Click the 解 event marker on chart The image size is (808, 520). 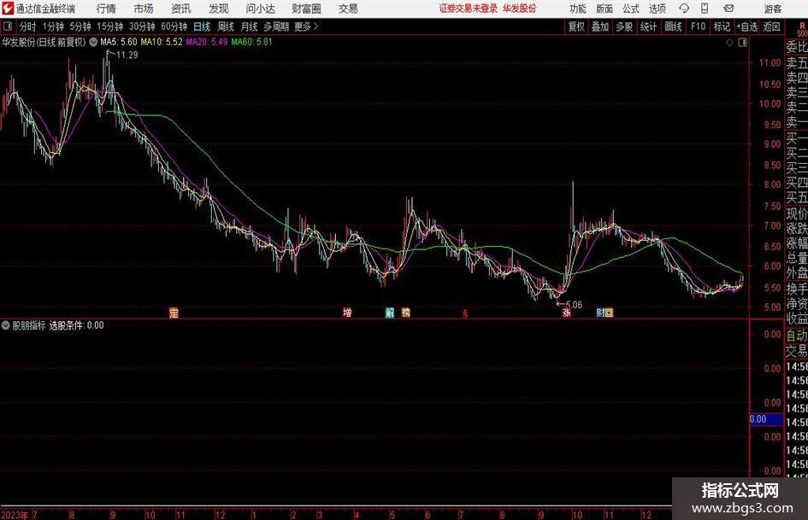390,313
